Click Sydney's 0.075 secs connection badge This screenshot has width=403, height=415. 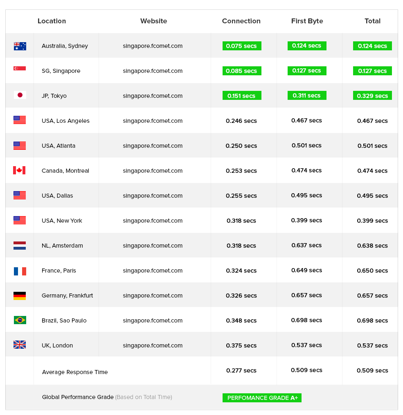click(x=242, y=46)
